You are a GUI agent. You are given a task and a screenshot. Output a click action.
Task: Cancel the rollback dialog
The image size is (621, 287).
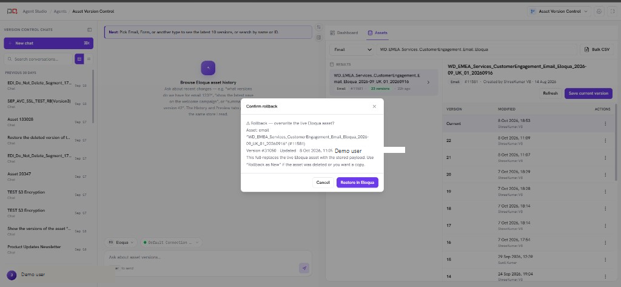323,183
